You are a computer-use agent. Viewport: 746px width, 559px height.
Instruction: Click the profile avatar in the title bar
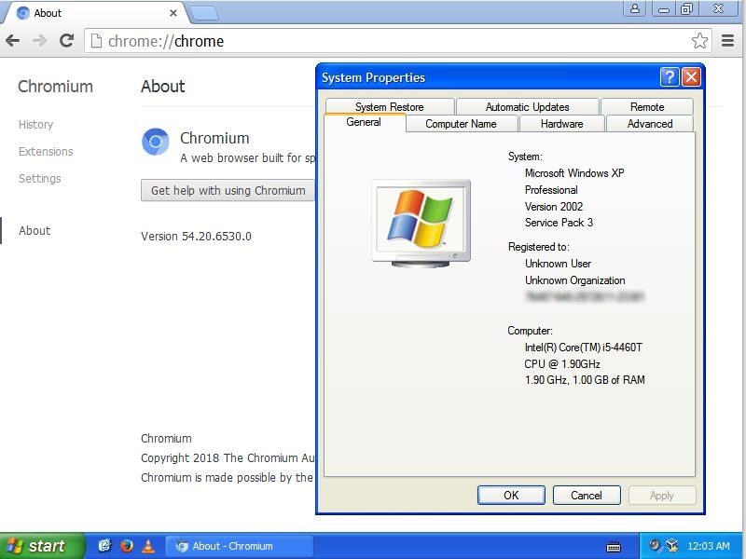coord(634,8)
